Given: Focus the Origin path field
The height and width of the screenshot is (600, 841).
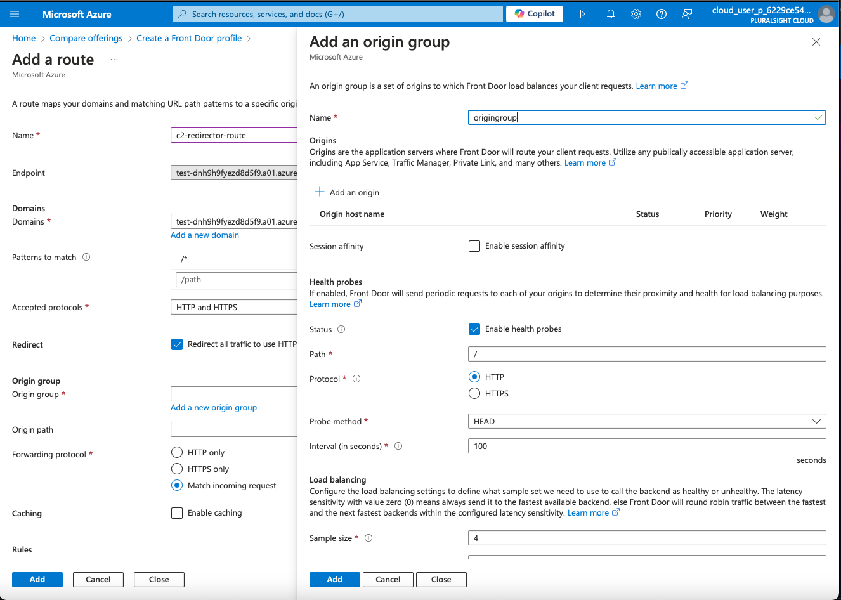Looking at the screenshot, I should pyautogui.click(x=233, y=429).
